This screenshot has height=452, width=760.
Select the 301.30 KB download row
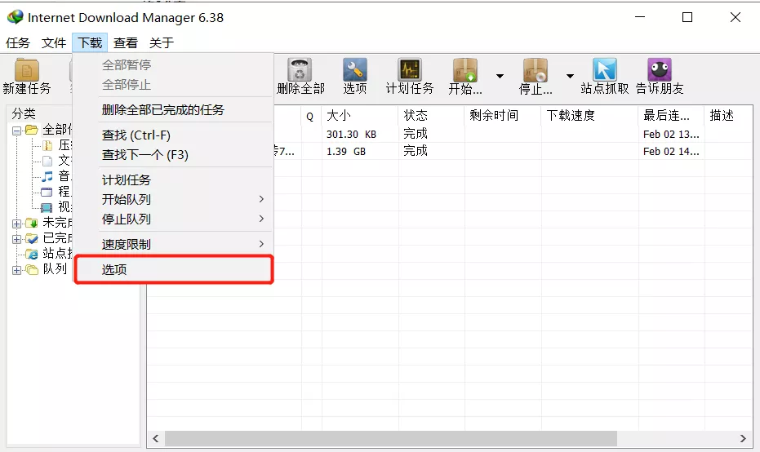coord(513,134)
